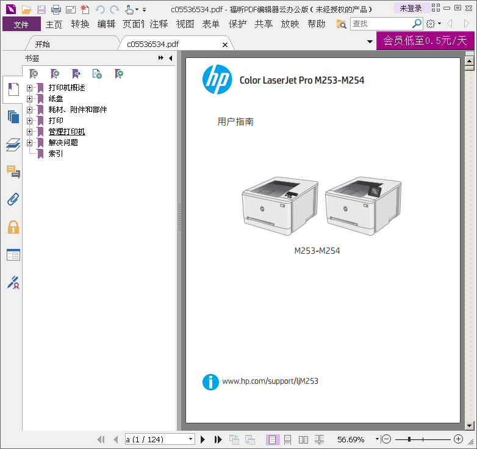Open the 文件 menu
This screenshot has width=477, height=449.
tap(21, 24)
